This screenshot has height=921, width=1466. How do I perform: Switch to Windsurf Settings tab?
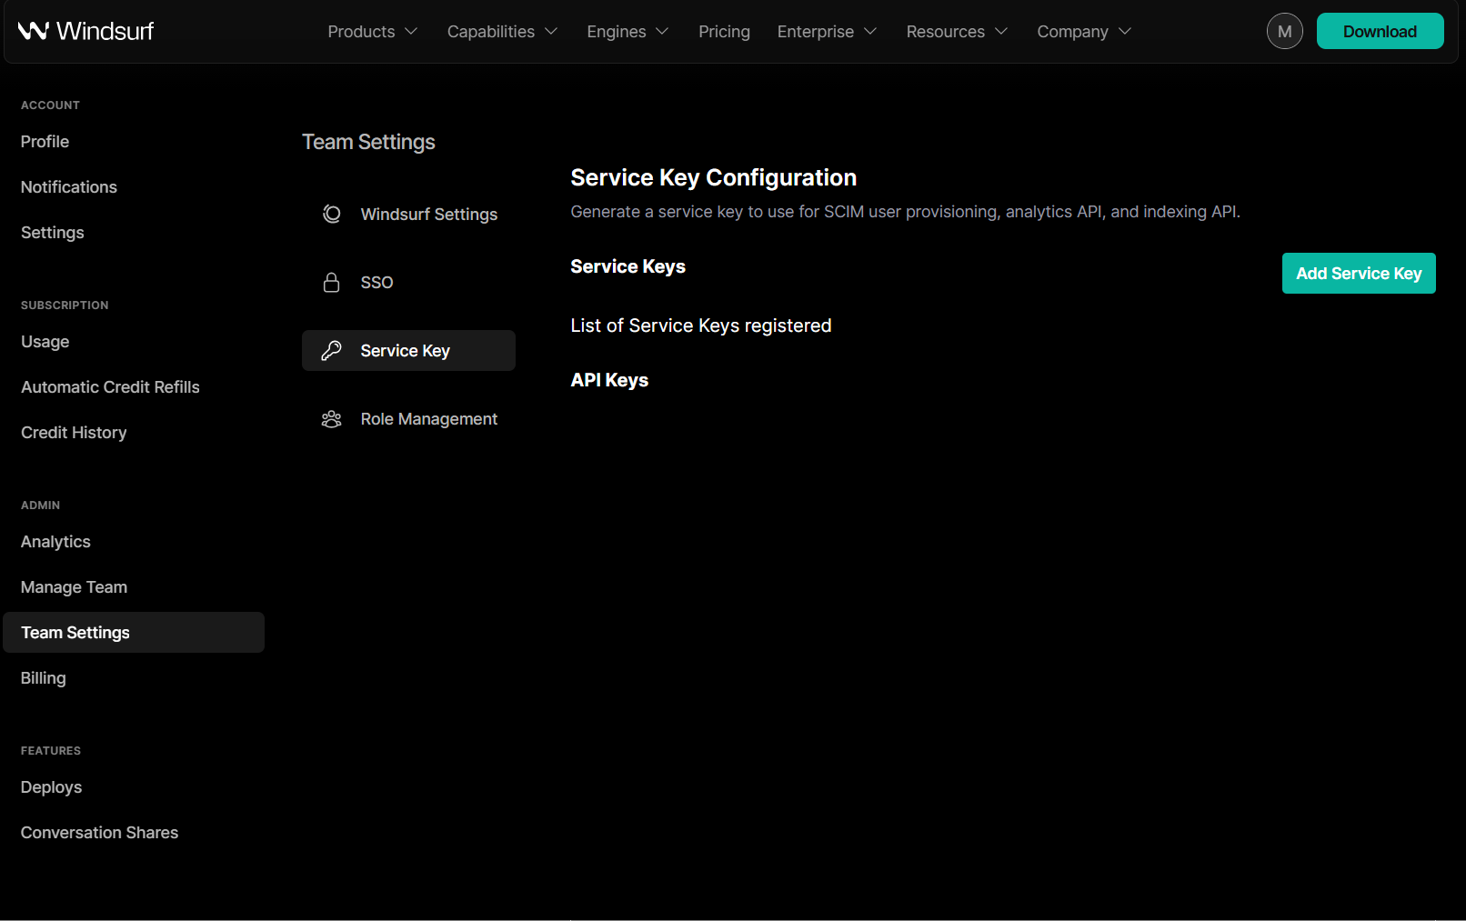408,214
